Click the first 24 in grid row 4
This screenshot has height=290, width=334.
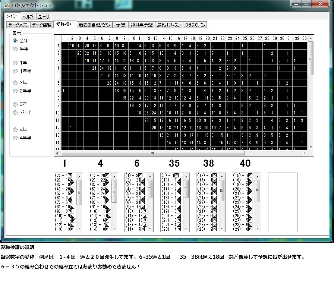pos(94,68)
